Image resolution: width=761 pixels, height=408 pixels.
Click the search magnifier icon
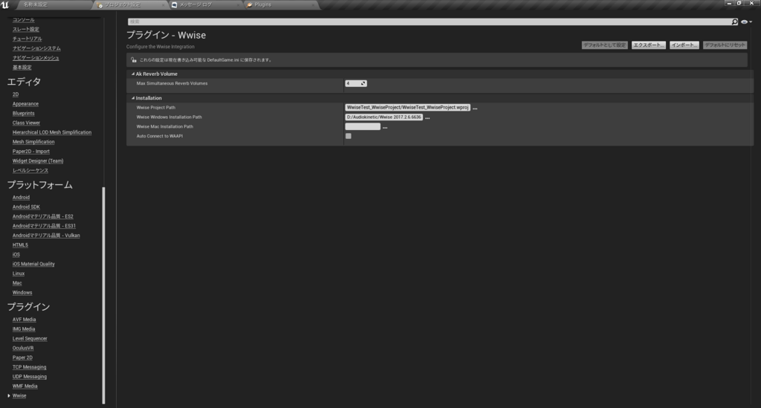click(734, 22)
